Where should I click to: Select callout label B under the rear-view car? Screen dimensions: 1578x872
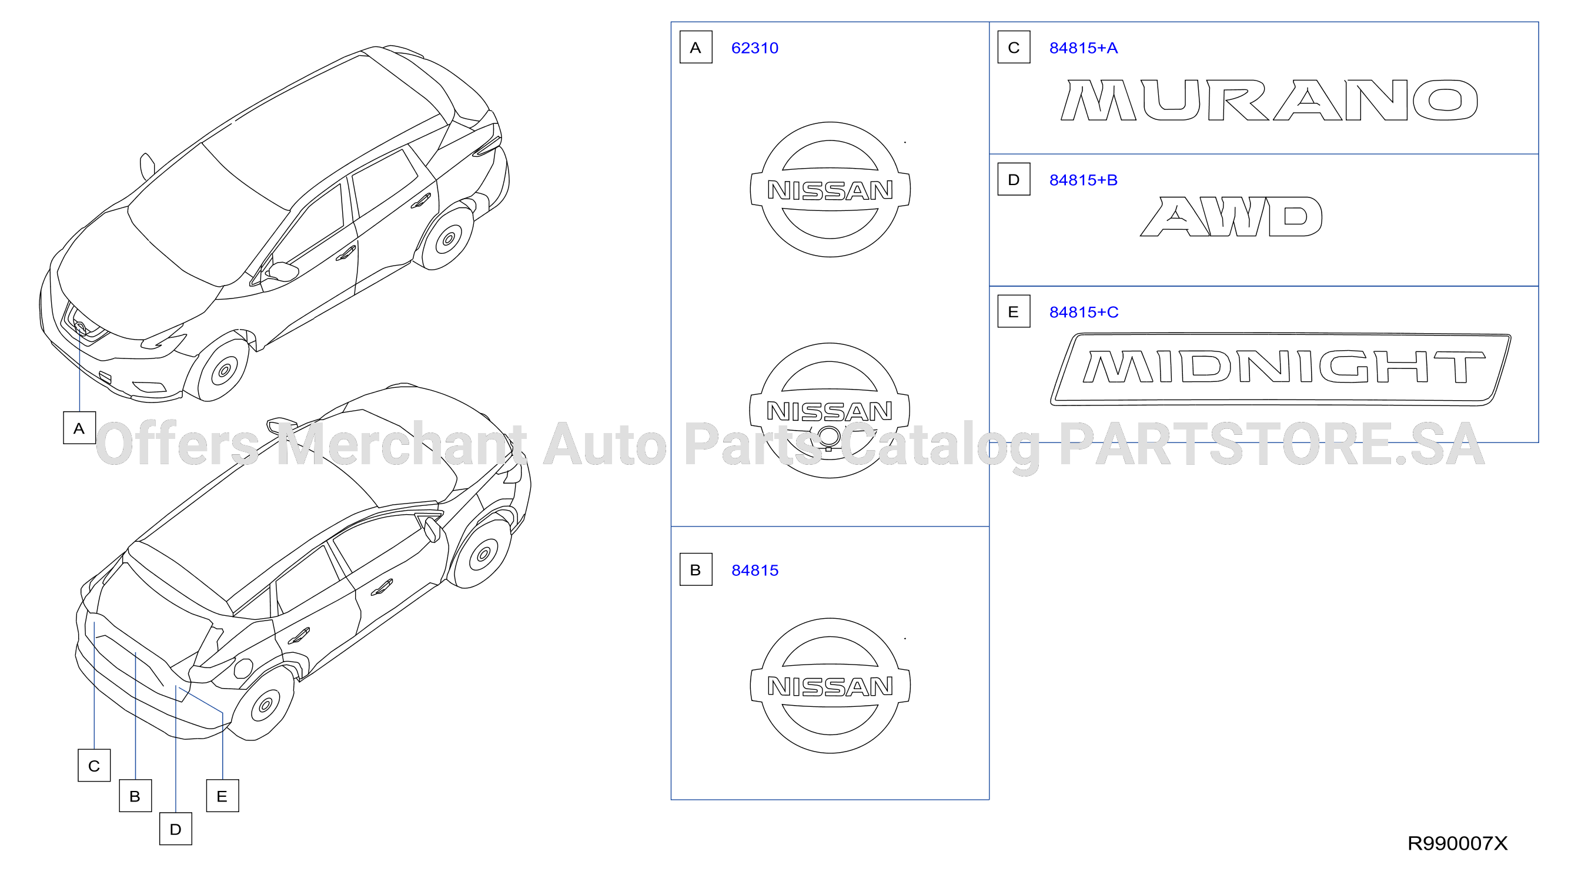[x=135, y=796]
